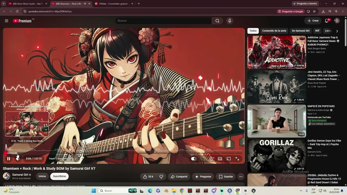347x195 pixels.
Task: Open the Addictive Japanese Trap & Bass thumbnail
Action: click(277, 52)
